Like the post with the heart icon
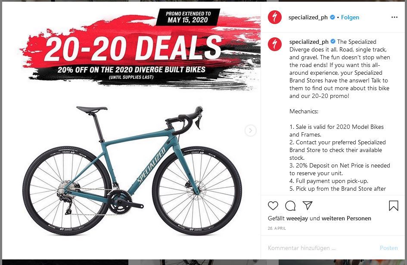Screen dimensions: 407x265 point(273,206)
